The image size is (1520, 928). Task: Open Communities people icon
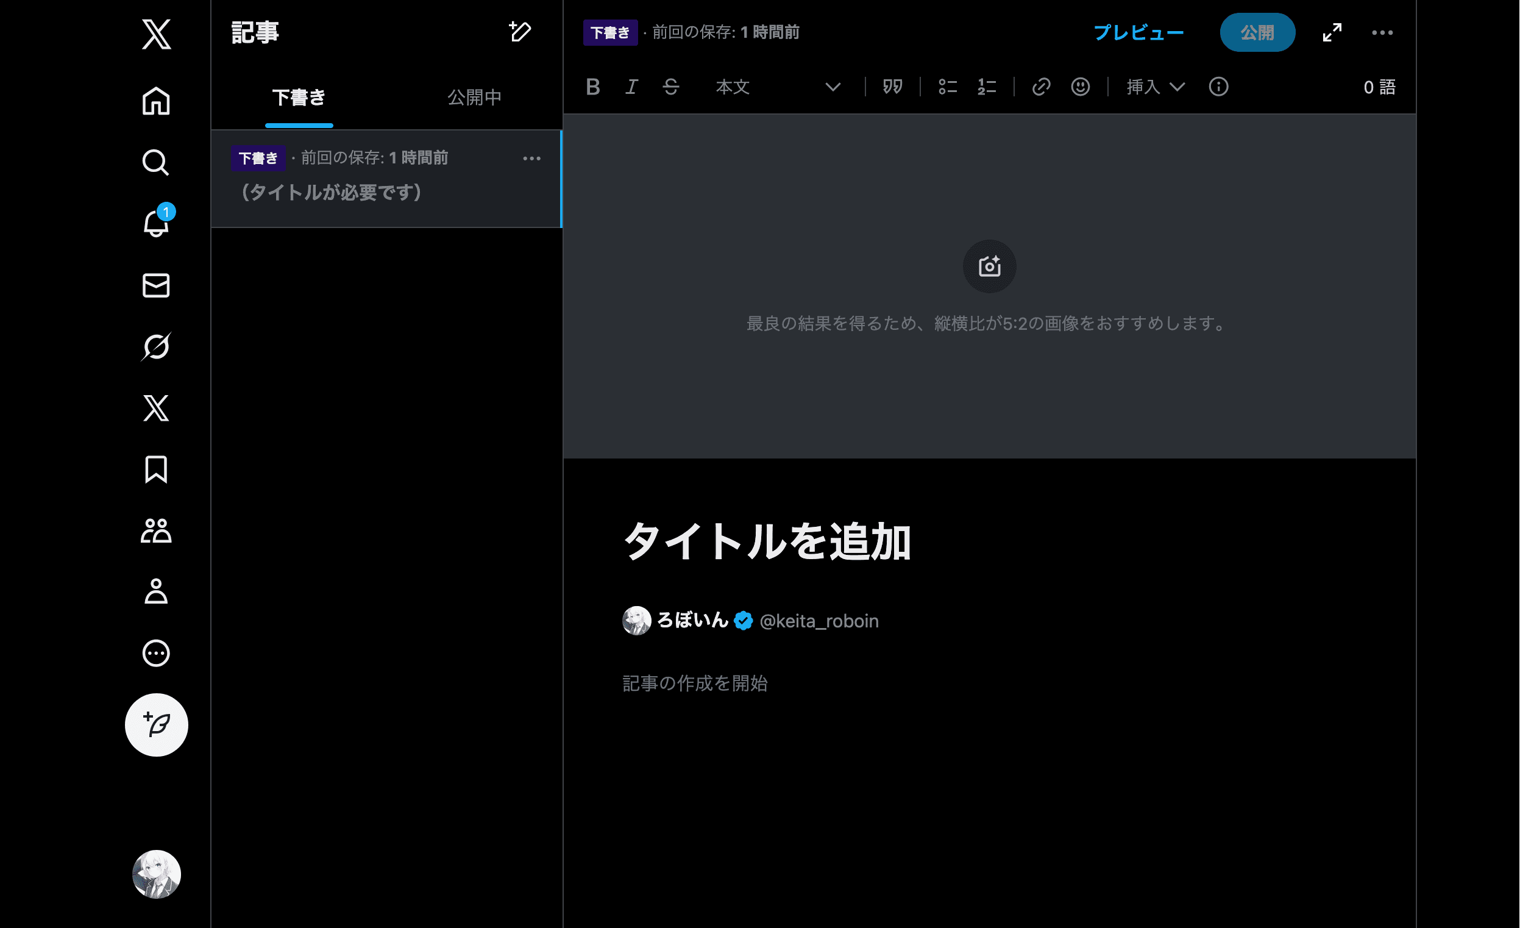point(156,530)
